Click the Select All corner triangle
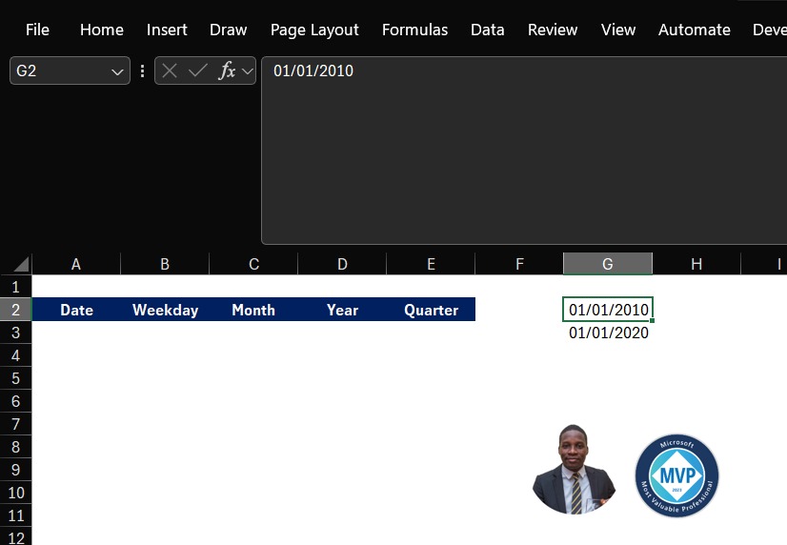Viewport: 787px width, 545px height. pos(20,264)
